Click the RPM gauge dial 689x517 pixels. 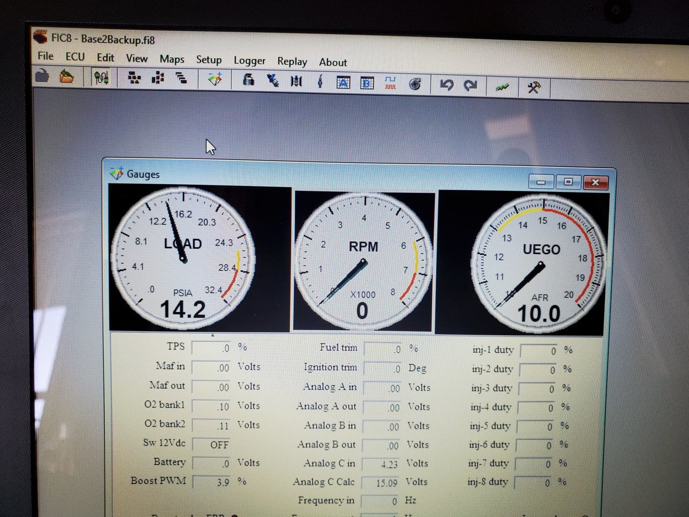coord(363,261)
